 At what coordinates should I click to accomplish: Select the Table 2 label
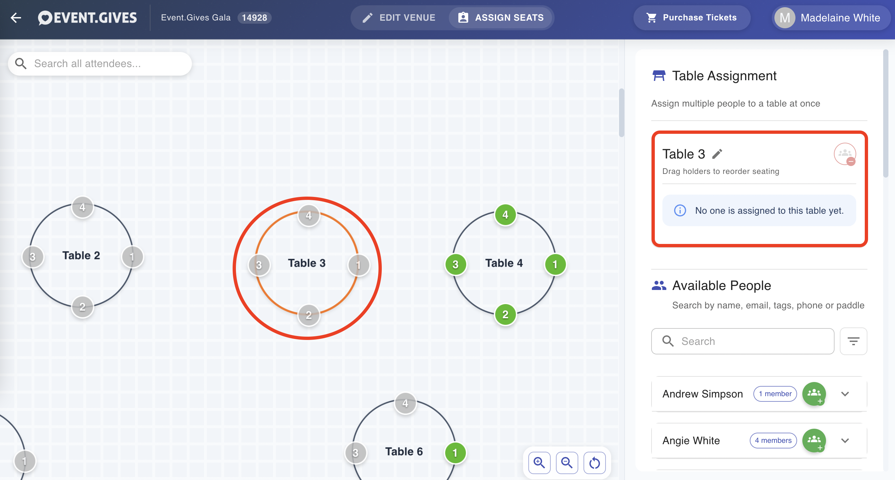click(x=81, y=255)
